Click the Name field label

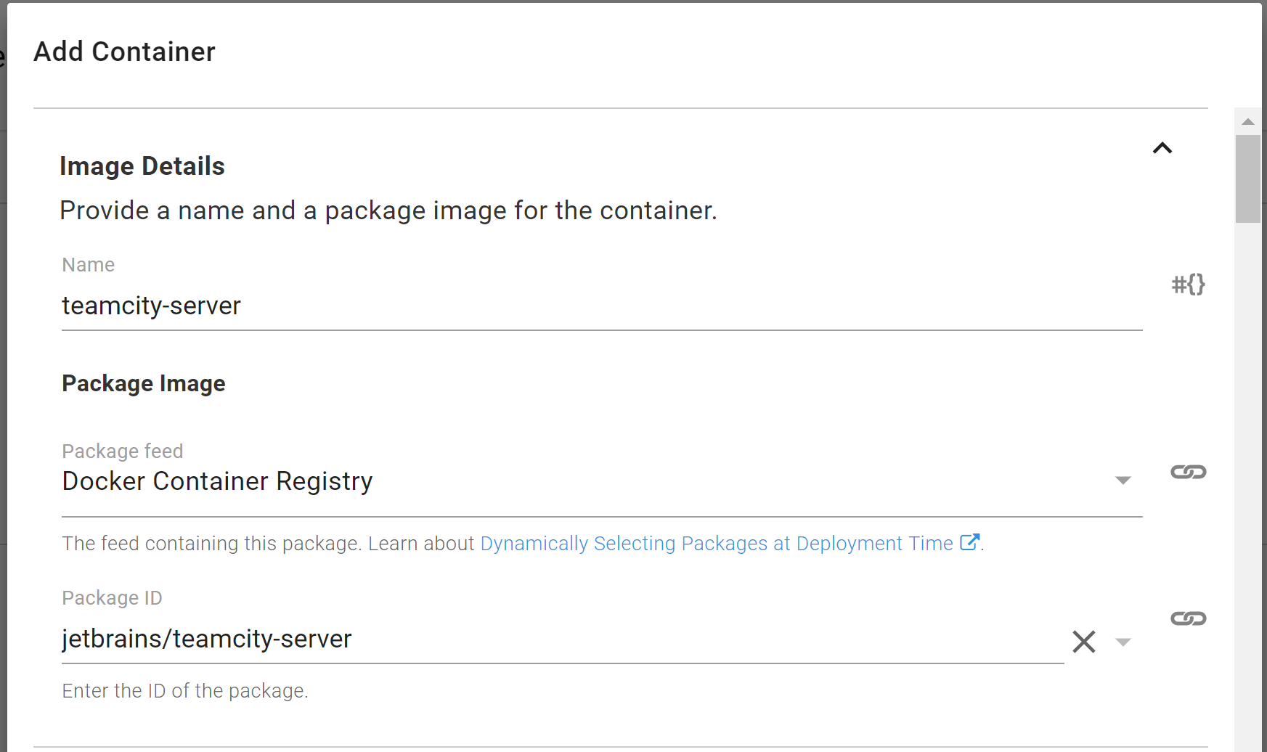[x=89, y=265]
